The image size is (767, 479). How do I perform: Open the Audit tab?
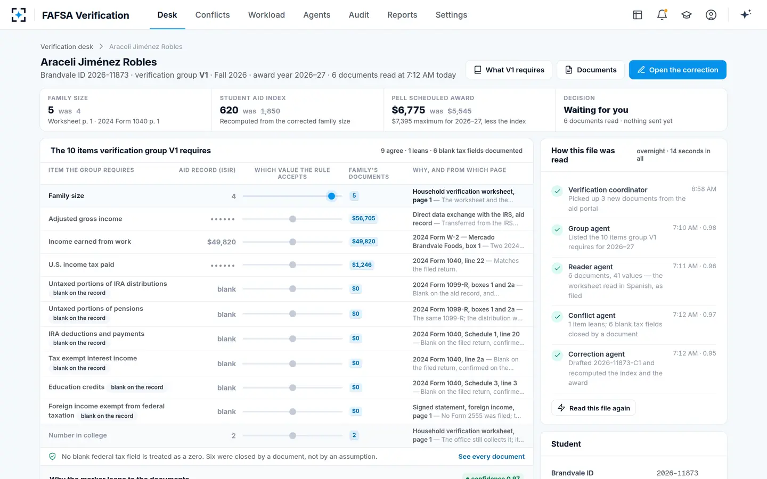click(359, 15)
